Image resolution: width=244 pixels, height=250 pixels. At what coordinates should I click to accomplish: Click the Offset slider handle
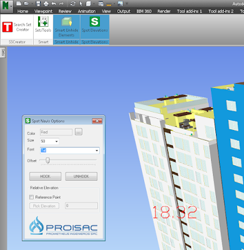(x=47, y=160)
